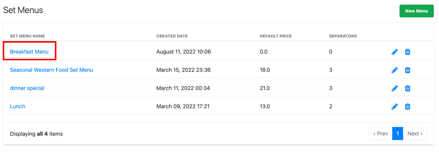Edit the Breakfast Menu with pencil icon

[x=394, y=52]
